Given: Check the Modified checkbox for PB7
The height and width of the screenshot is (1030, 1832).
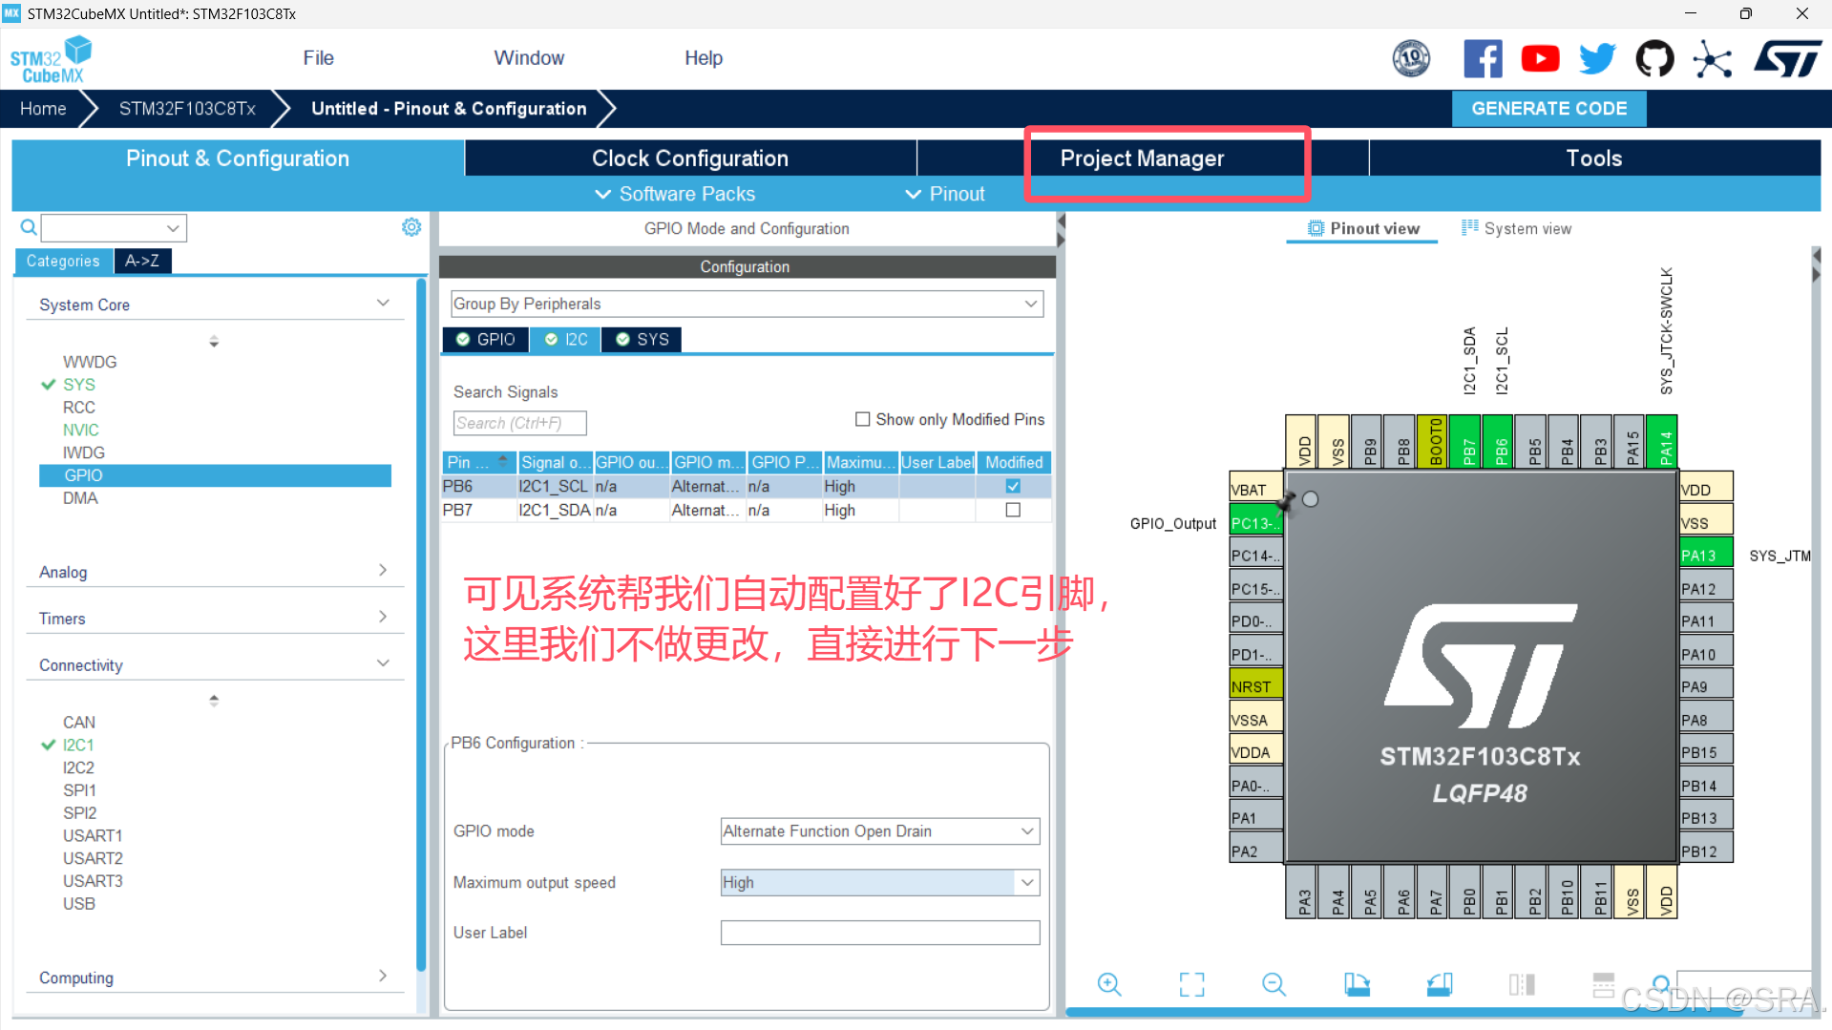Looking at the screenshot, I should coord(1012,510).
